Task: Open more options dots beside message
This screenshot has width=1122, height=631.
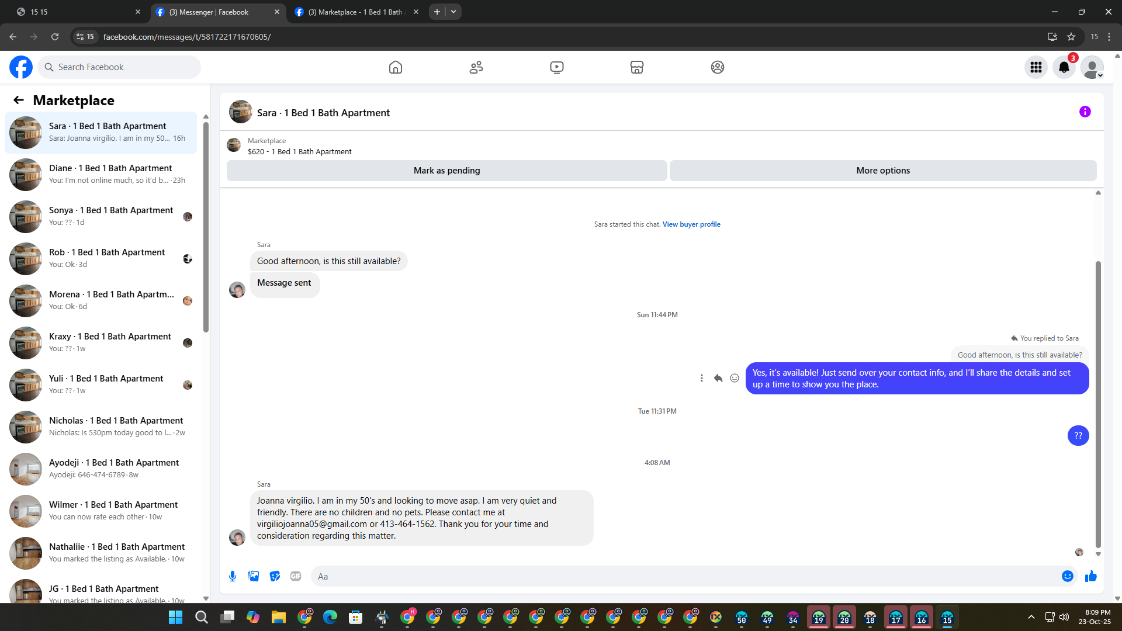Action: pyautogui.click(x=702, y=378)
